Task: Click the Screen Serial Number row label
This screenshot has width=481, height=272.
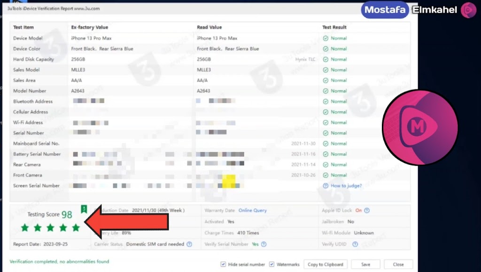Action: 36,185
